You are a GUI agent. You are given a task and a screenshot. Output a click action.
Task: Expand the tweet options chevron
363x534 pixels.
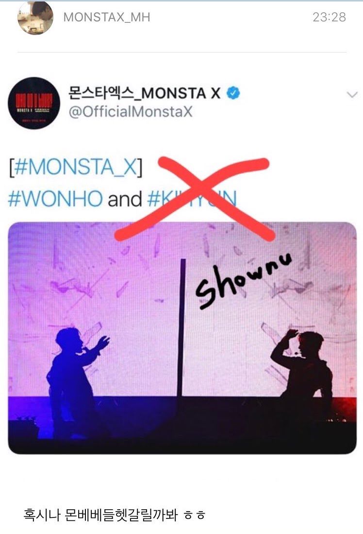click(352, 94)
